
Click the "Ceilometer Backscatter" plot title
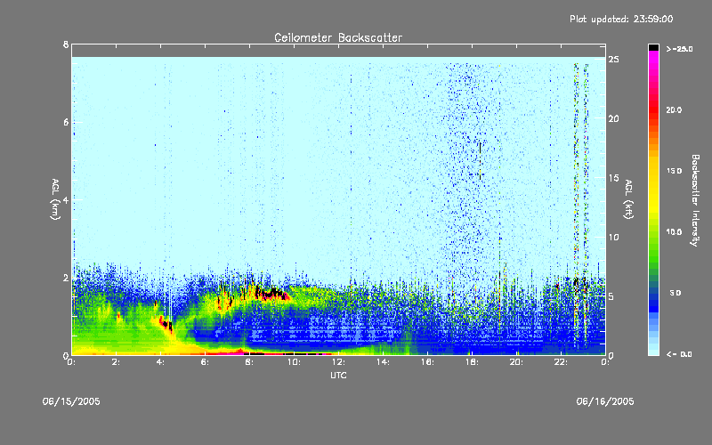tap(338, 37)
